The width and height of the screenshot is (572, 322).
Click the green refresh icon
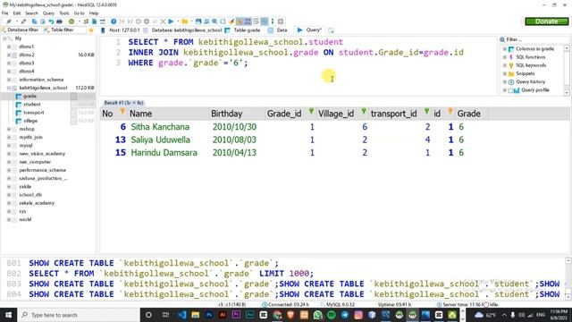71,21
